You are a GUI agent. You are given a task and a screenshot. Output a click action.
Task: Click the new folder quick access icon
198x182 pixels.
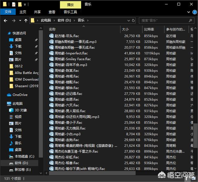(20, 5)
